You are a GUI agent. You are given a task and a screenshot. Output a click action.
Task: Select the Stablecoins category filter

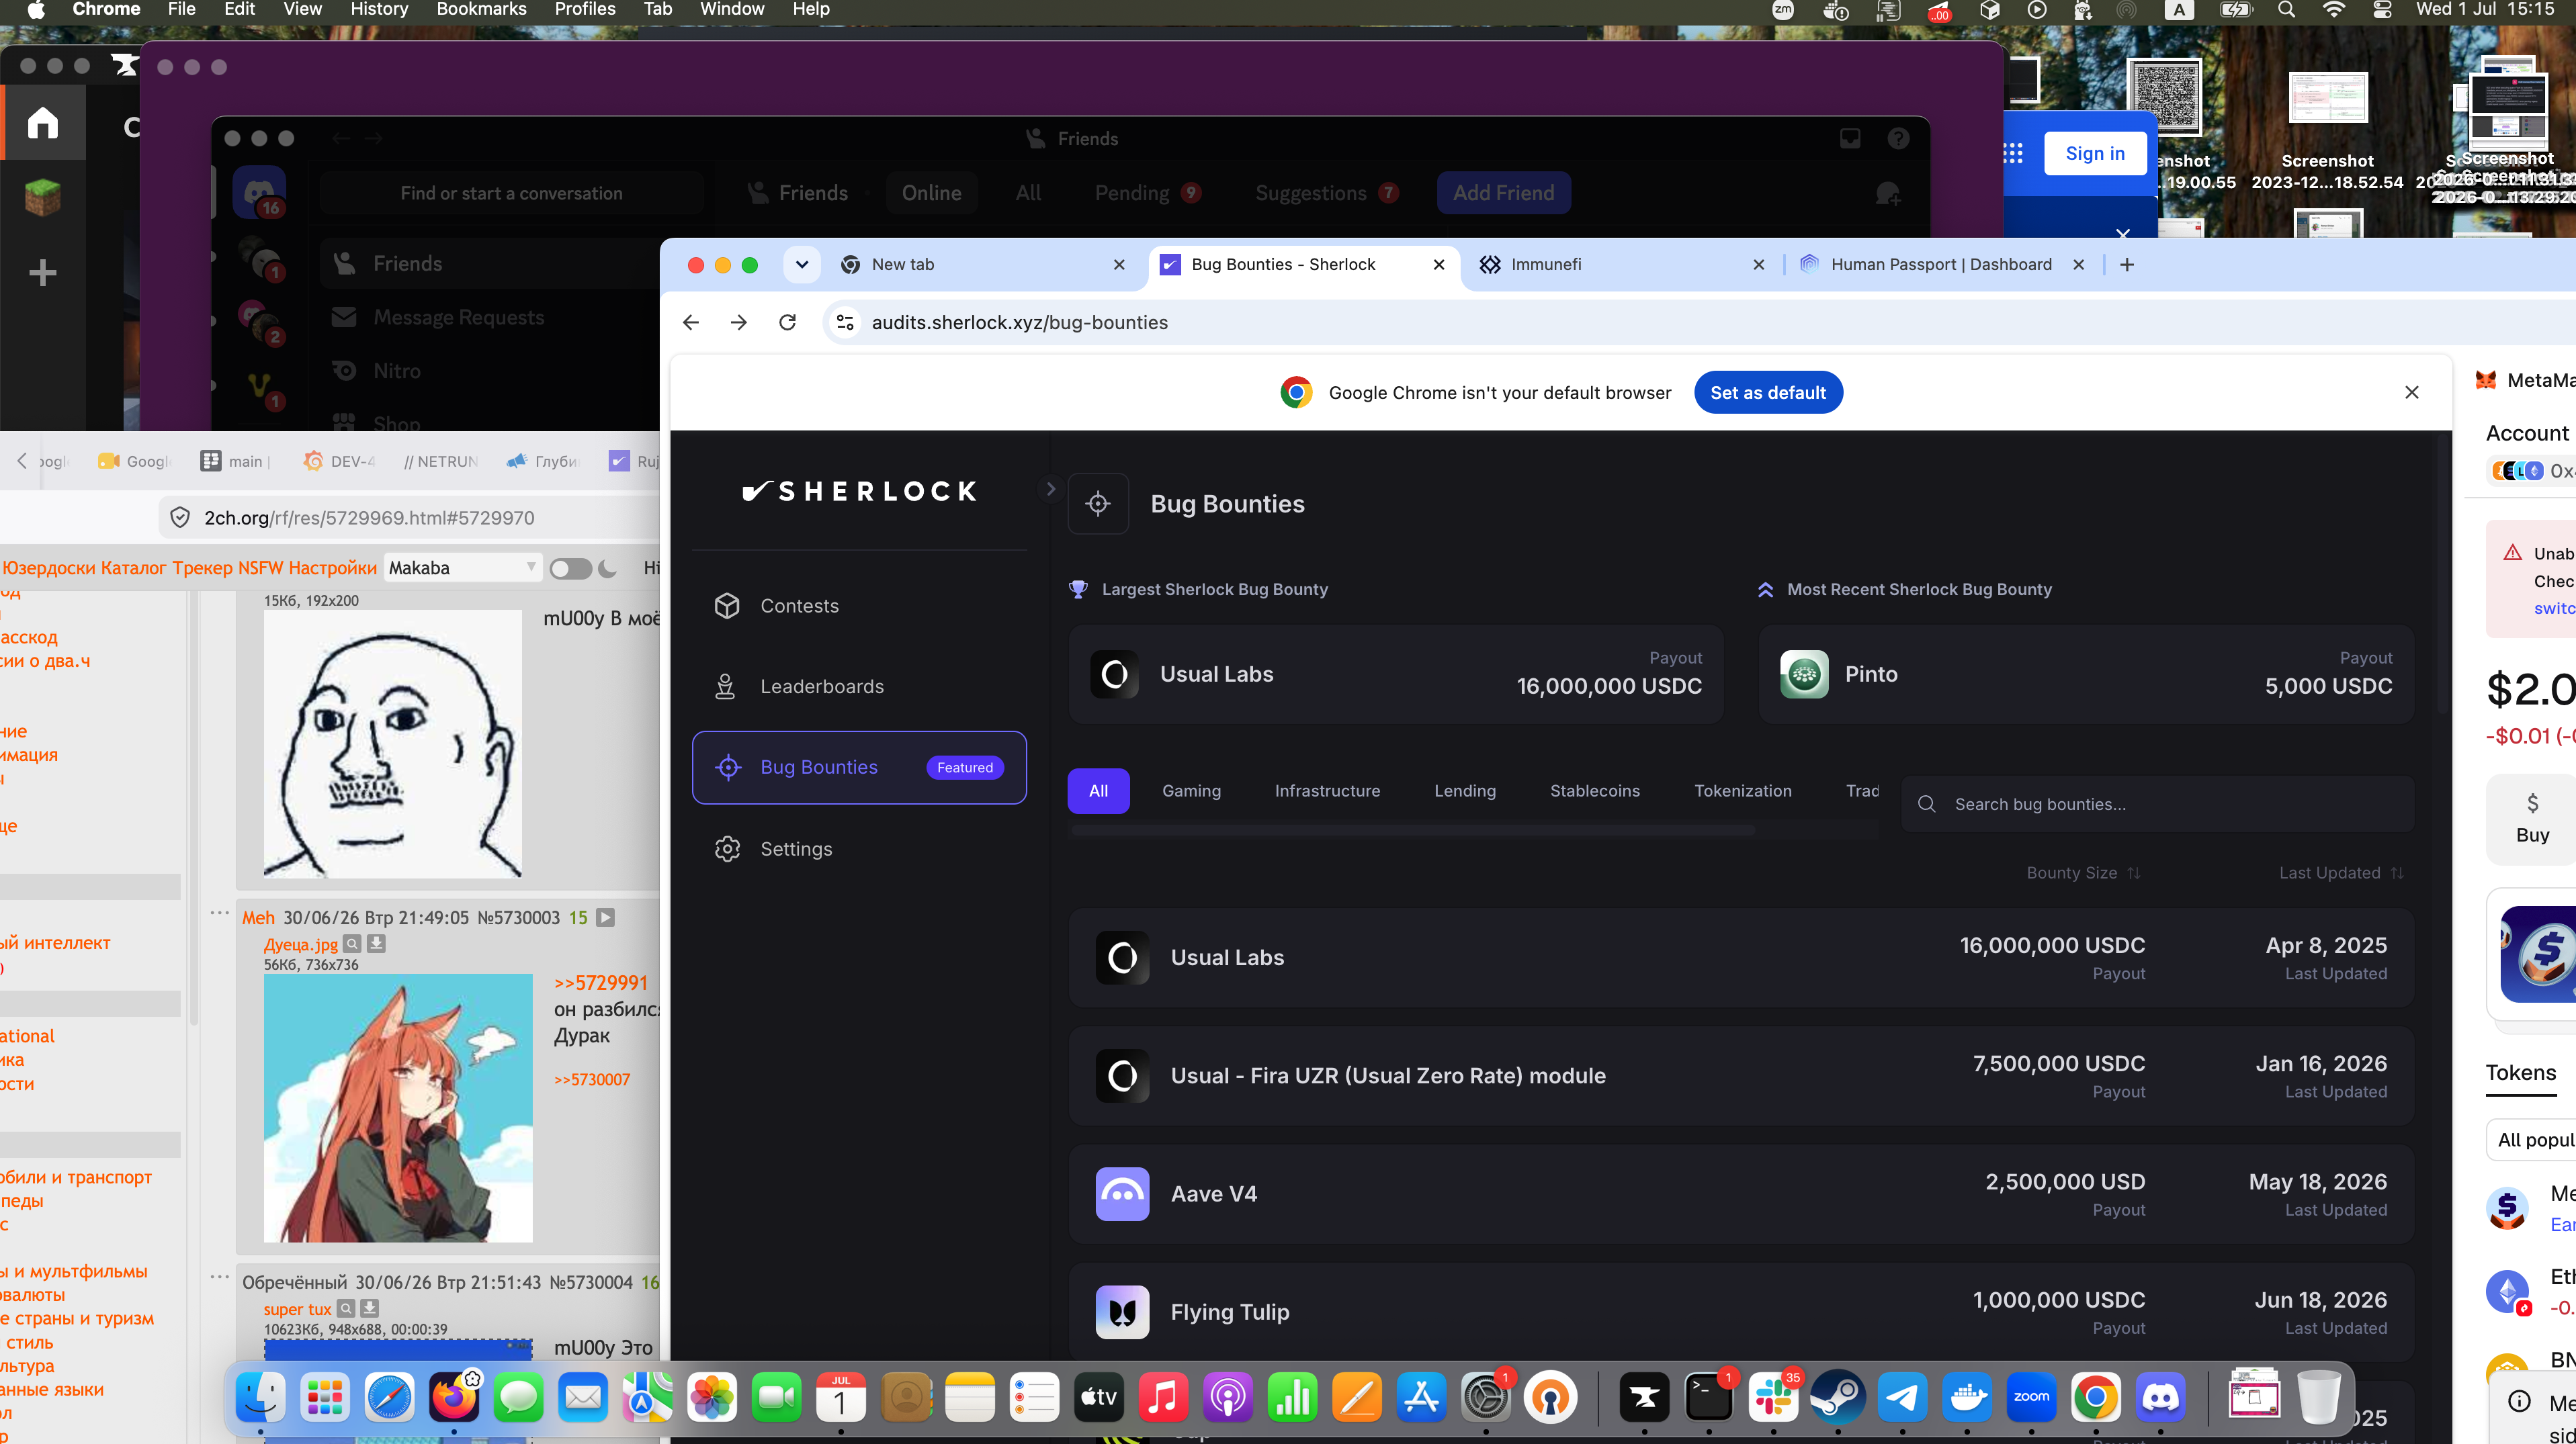coord(1594,791)
